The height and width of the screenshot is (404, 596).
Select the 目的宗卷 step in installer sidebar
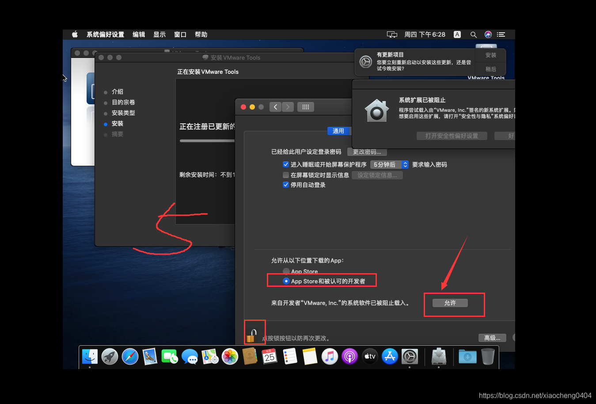pyautogui.click(x=123, y=102)
